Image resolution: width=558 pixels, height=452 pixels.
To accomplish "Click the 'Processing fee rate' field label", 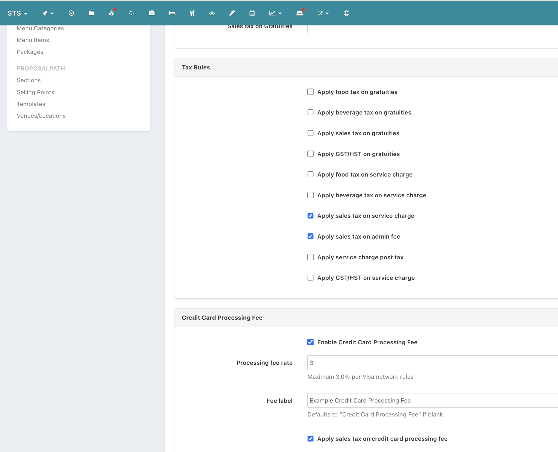I will click(x=264, y=363).
